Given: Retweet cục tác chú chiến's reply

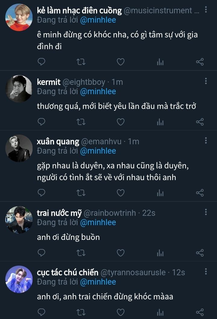Looking at the screenshot, I should [x=81, y=312].
